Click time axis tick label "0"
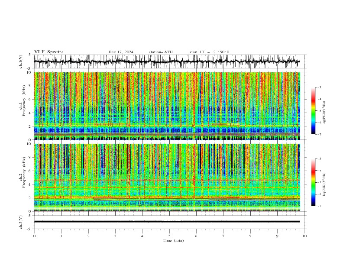 click(x=34, y=236)
